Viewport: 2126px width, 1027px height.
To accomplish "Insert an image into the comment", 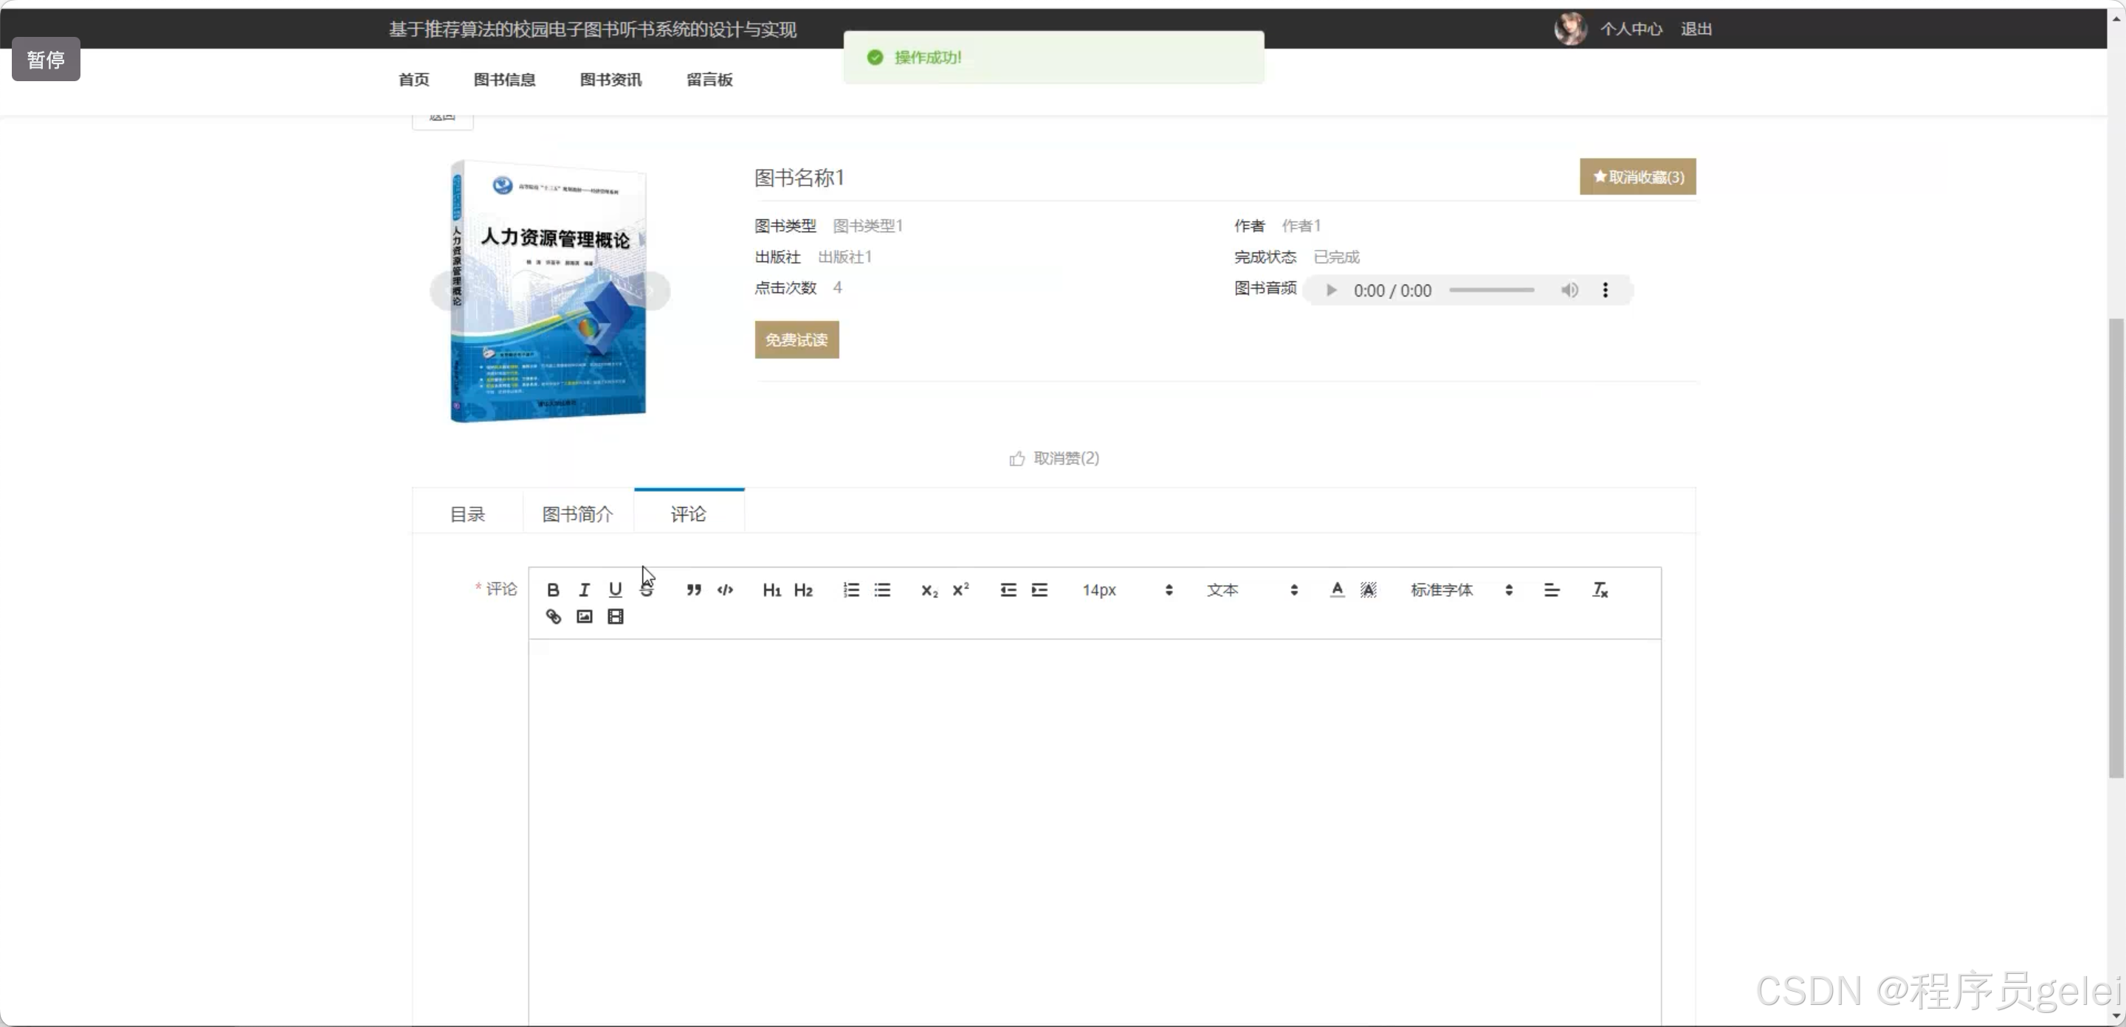I will pyautogui.click(x=585, y=617).
